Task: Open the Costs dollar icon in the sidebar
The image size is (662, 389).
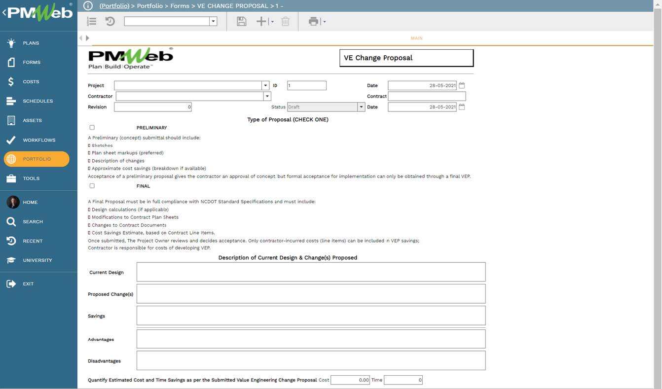Action: click(x=11, y=81)
